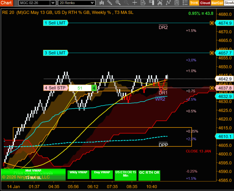Select the drawing tools pencil icon
Image resolution: width=234 pixels, height=191 pixels.
[x=110, y=3]
